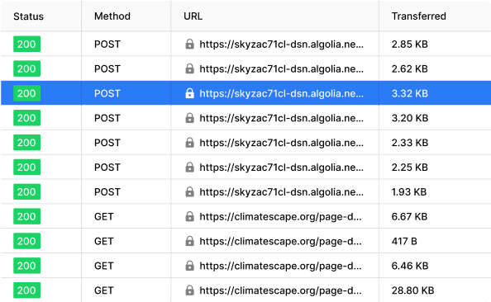
Task: Click the 200 status badge on 417 B row
Action: click(27, 241)
